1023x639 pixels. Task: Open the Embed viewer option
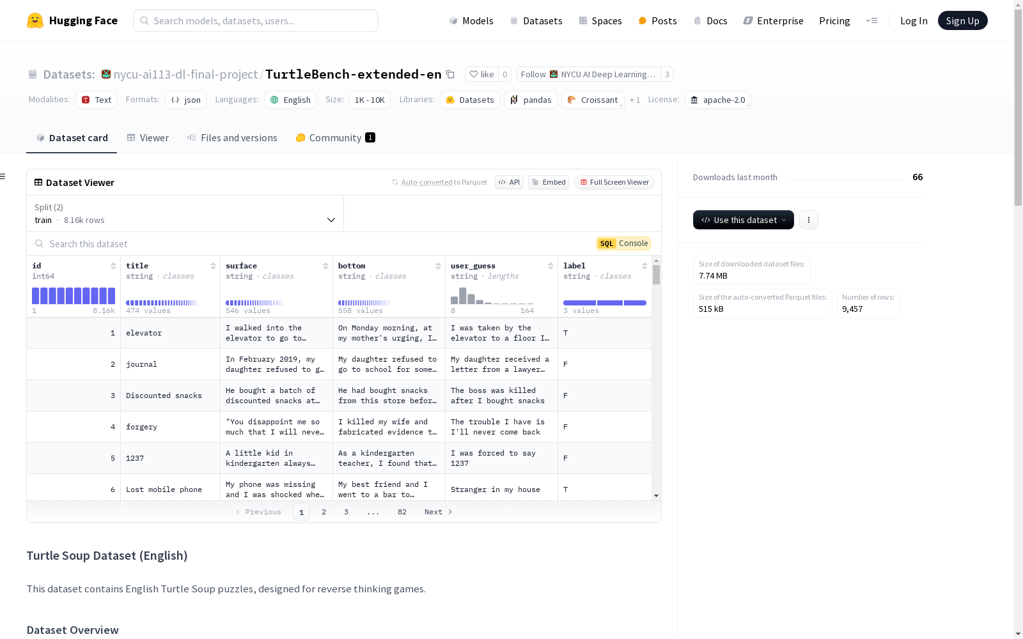(x=549, y=182)
